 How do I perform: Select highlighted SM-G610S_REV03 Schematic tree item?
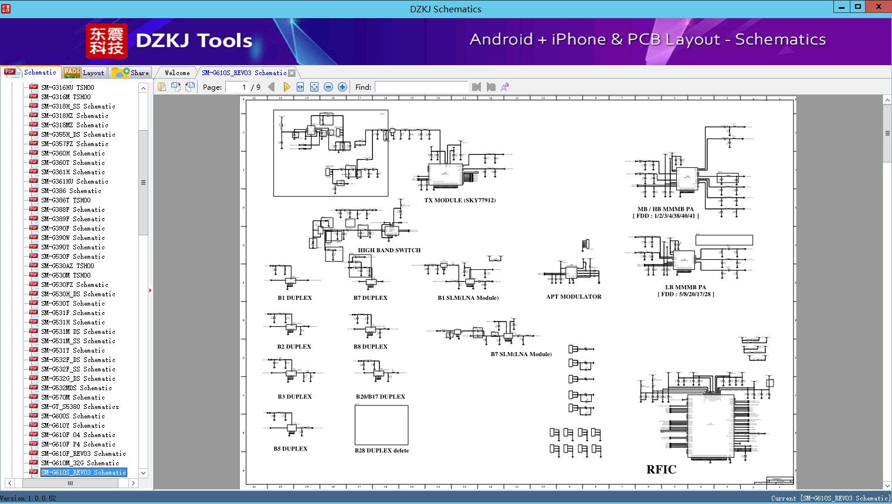click(83, 472)
